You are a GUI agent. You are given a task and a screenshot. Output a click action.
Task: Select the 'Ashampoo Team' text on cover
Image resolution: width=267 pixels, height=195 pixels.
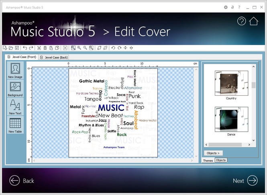[x=114, y=147]
